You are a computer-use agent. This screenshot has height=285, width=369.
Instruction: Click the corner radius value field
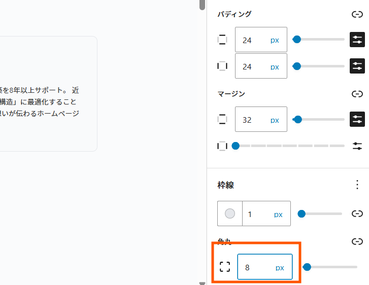tap(256, 267)
